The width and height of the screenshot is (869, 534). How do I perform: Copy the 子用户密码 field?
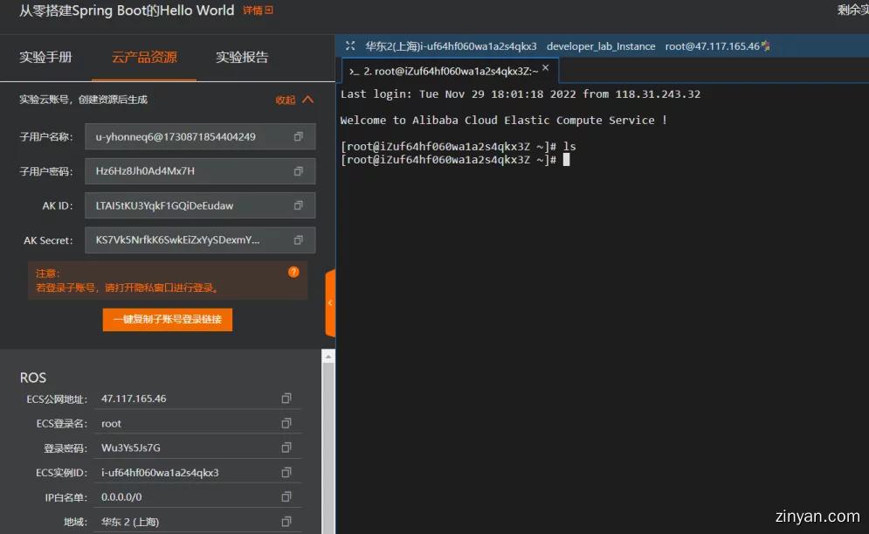point(298,171)
